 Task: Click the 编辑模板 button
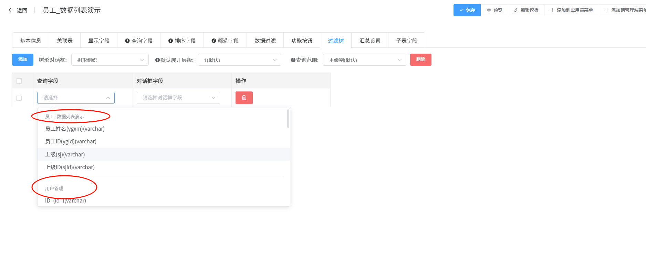526,10
